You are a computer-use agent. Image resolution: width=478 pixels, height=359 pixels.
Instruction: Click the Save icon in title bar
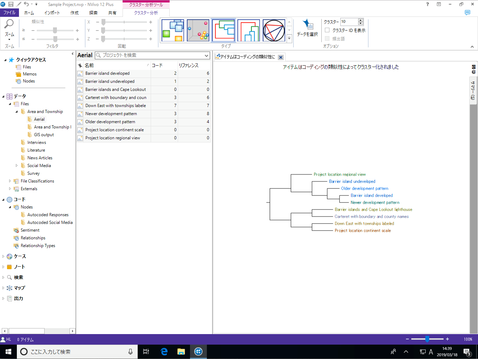[x=11, y=4]
